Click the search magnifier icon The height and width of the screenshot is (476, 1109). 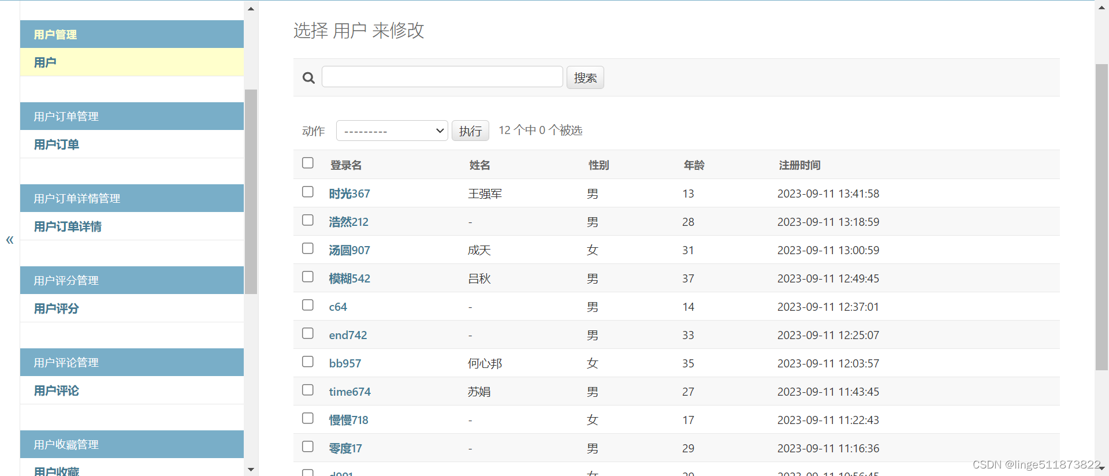tap(308, 77)
